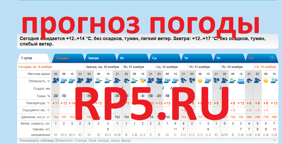Click the dropdown arrow on the expand-table bar

click(274, 141)
